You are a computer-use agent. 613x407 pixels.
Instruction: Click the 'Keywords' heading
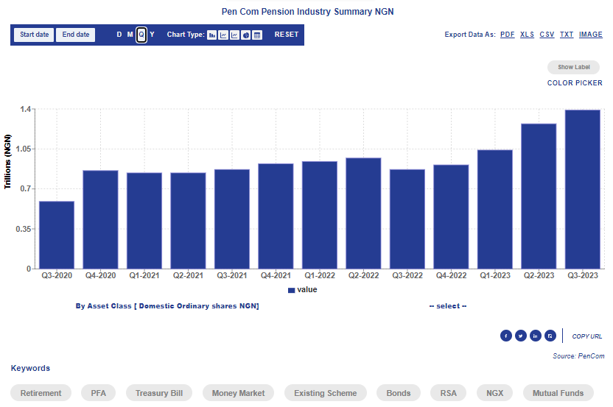(30, 368)
